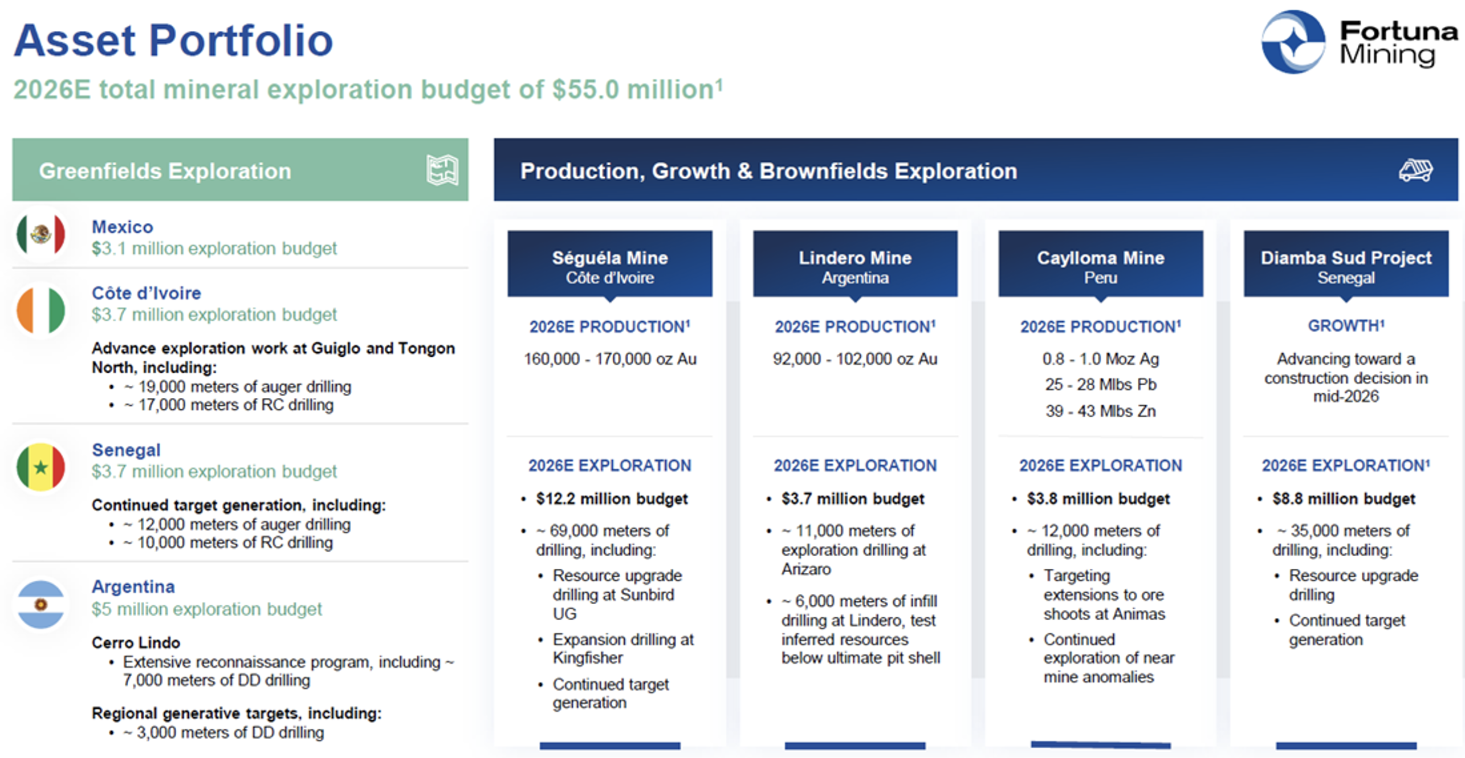Click the Senegal flag icon
1465x758 pixels.
point(41,467)
